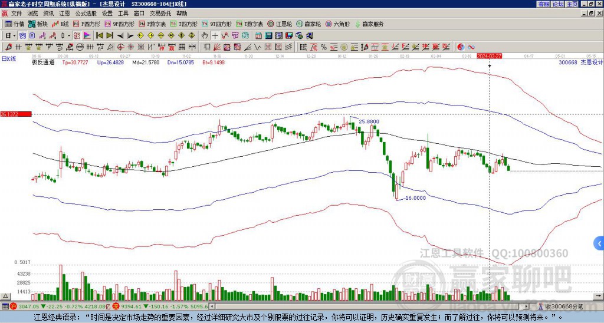
Task: Open the 六角形 hexagon tool
Action: tap(337, 24)
